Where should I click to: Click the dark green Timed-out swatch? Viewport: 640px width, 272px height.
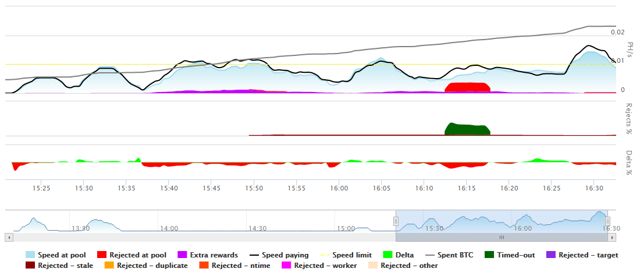[x=489, y=255]
